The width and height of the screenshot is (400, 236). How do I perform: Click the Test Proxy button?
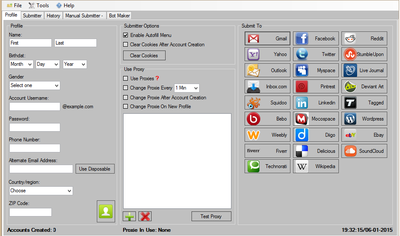pos(211,216)
